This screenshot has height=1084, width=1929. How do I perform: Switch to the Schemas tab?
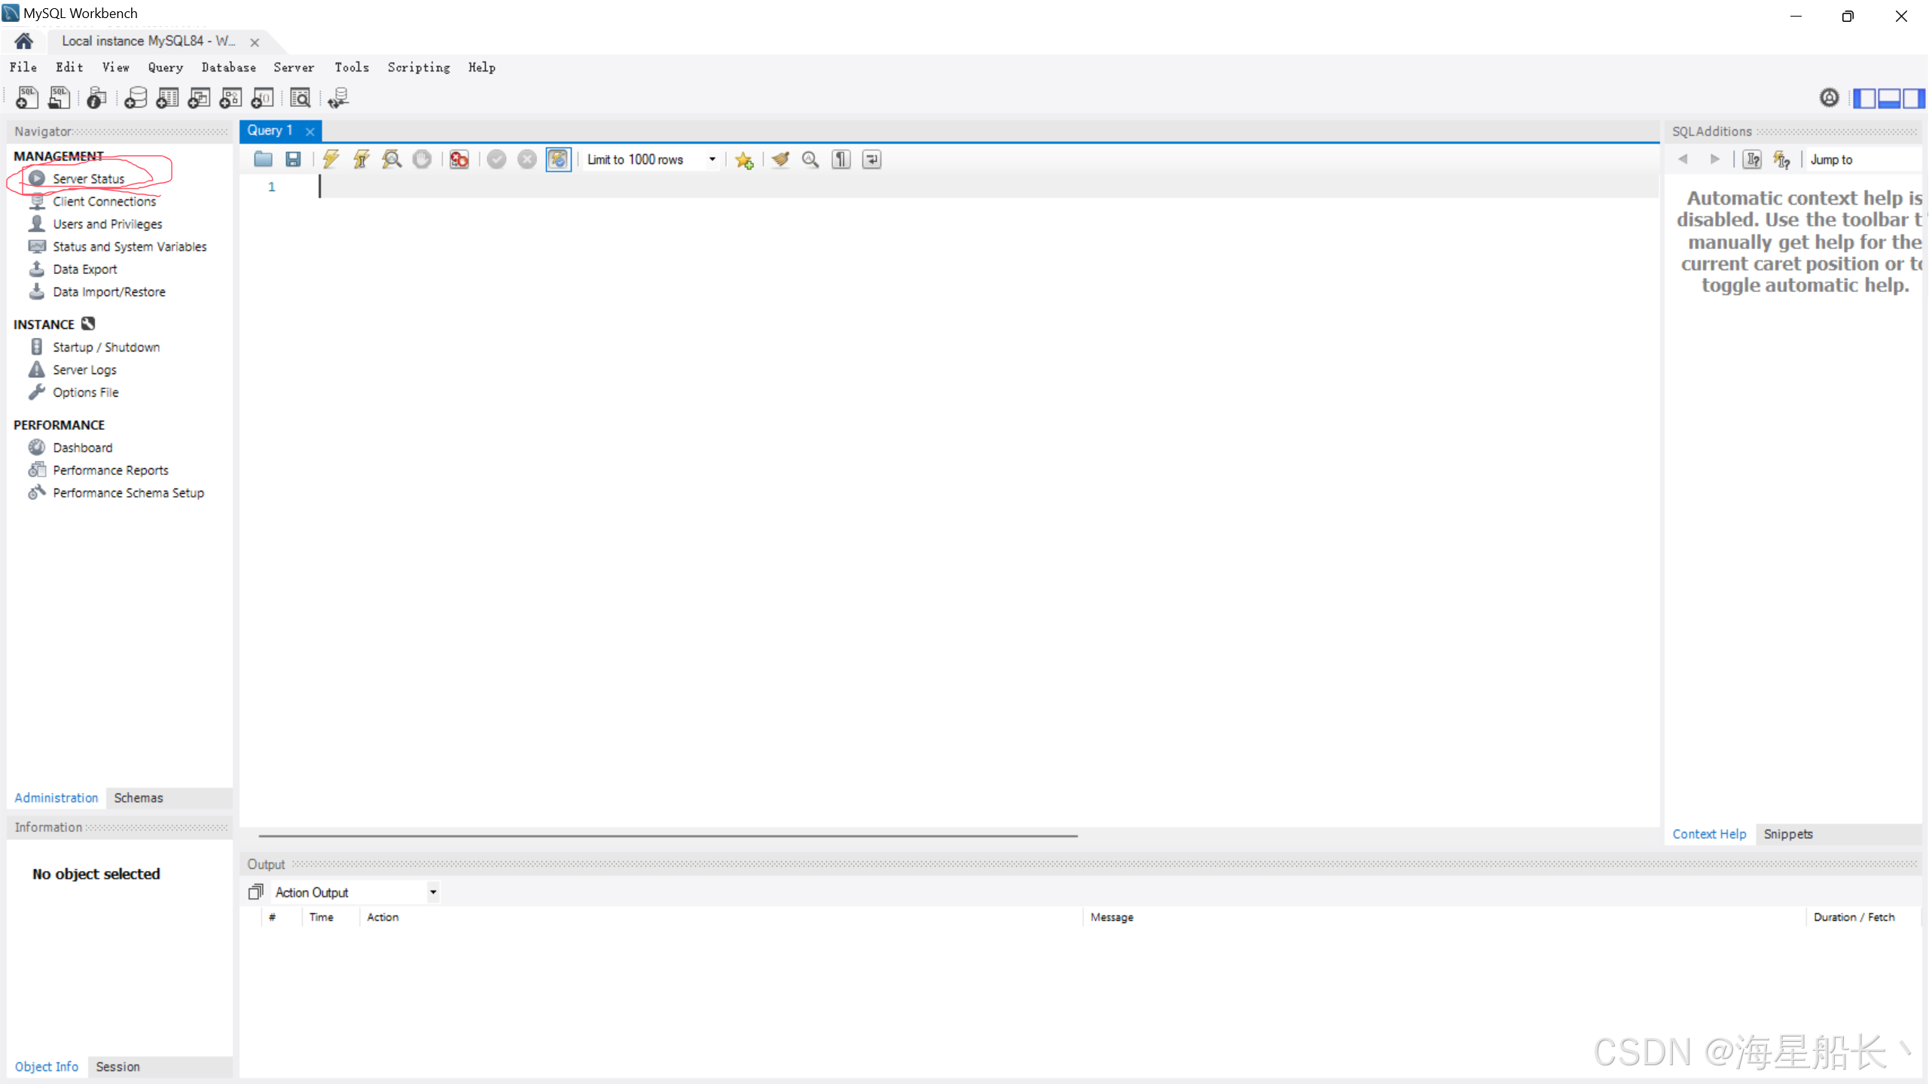[138, 797]
